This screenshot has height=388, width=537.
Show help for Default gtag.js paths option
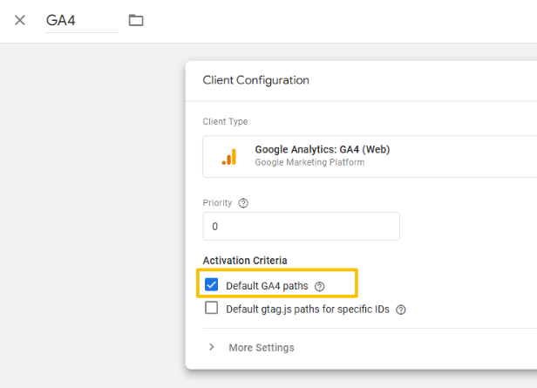tap(401, 310)
